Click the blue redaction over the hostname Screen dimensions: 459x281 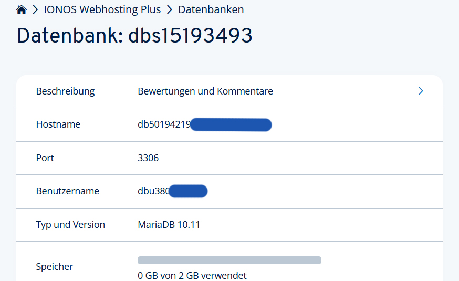[231, 124]
